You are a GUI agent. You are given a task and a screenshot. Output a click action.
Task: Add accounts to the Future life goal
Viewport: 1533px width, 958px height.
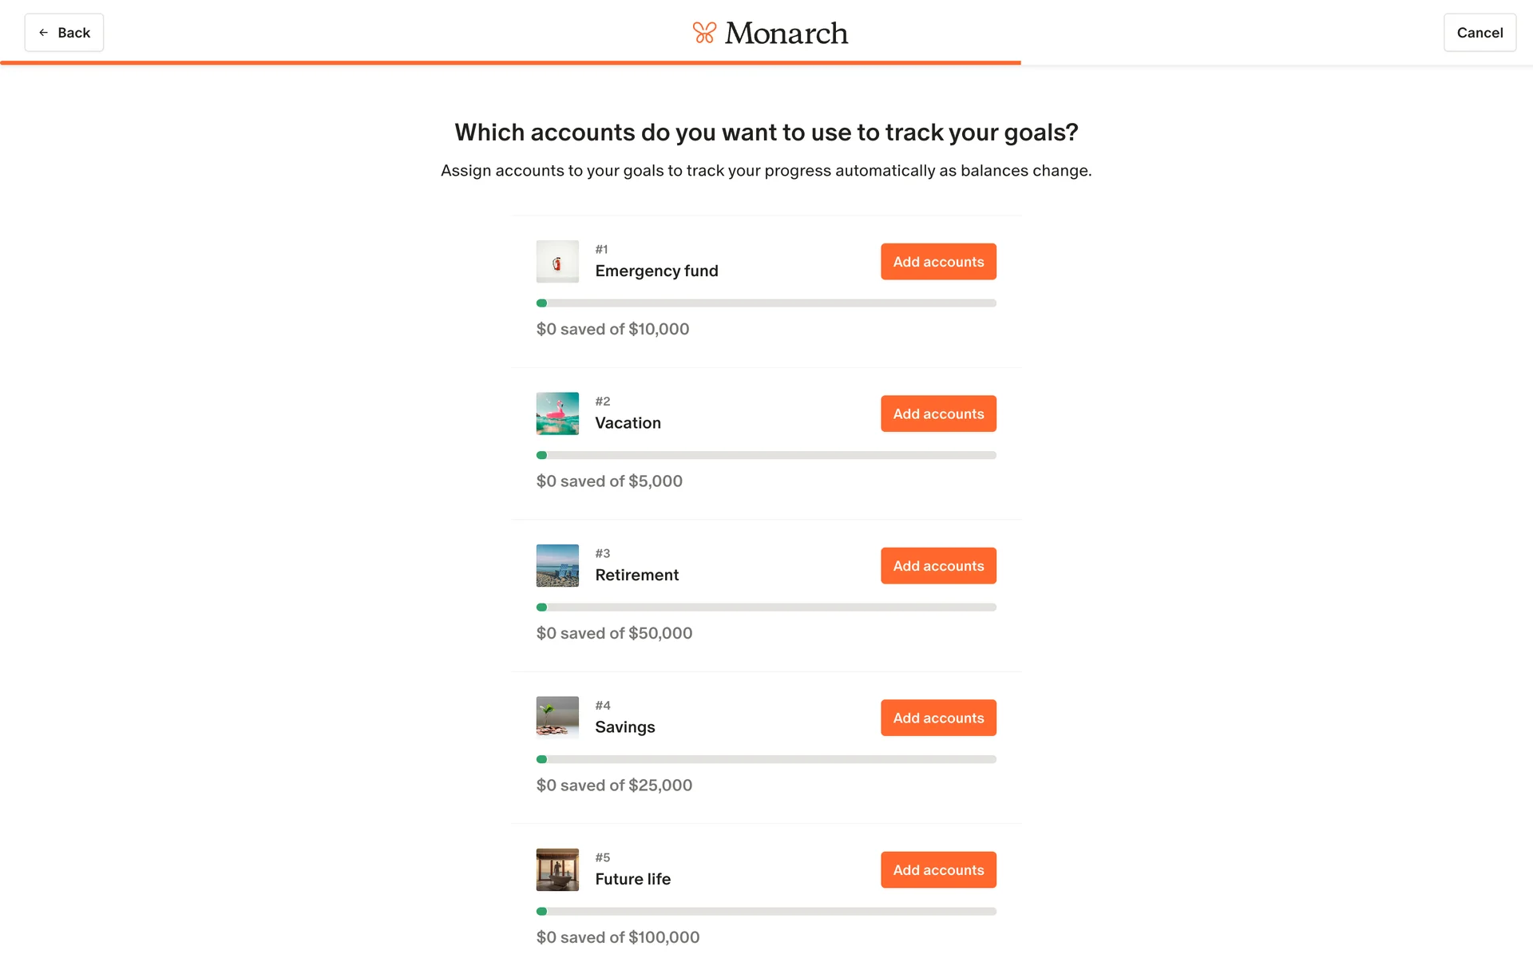click(x=938, y=870)
